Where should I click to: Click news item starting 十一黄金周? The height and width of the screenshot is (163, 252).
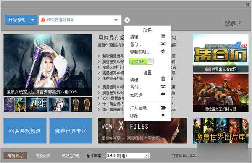click(113, 104)
